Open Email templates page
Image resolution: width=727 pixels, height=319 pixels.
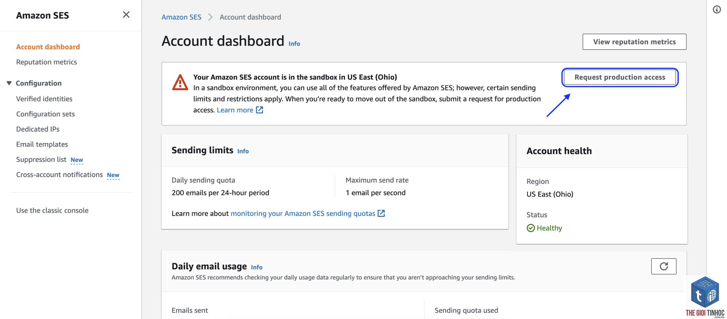point(42,144)
